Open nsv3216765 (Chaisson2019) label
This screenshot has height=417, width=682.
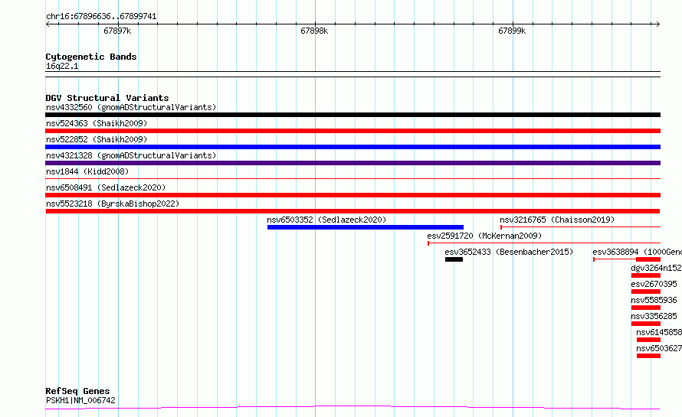[x=557, y=220]
